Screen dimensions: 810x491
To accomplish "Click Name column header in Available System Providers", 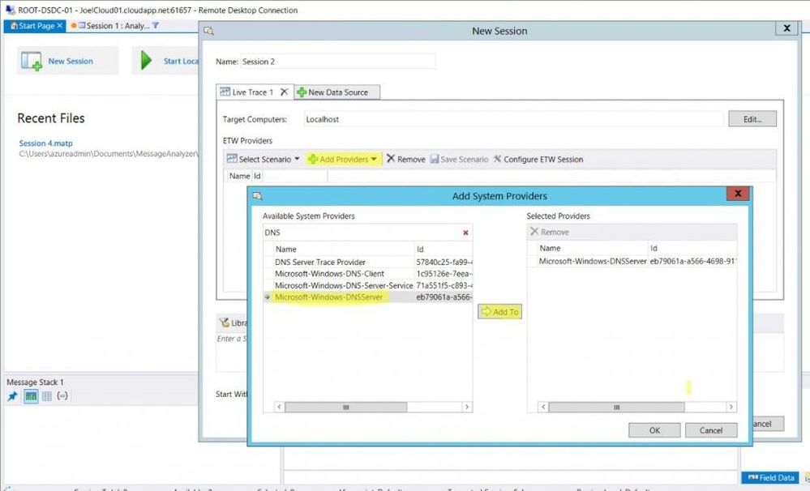I will [x=344, y=249].
